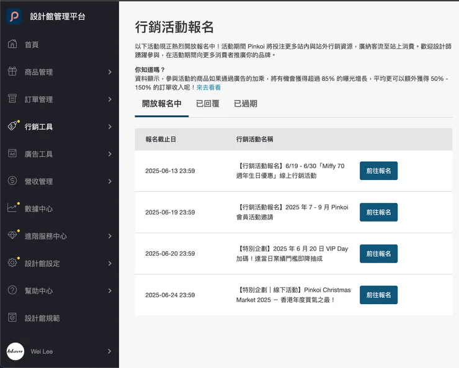Go to 首頁 in sidebar

click(32, 45)
